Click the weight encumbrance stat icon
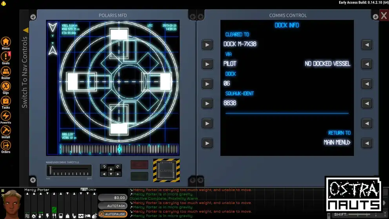Screen dimensions: 389x219 67,216
